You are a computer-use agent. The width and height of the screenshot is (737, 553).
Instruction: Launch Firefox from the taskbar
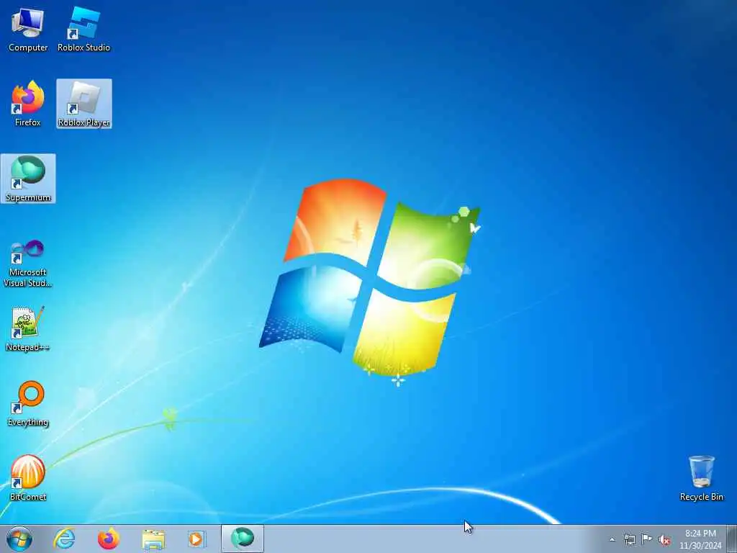coord(109,539)
